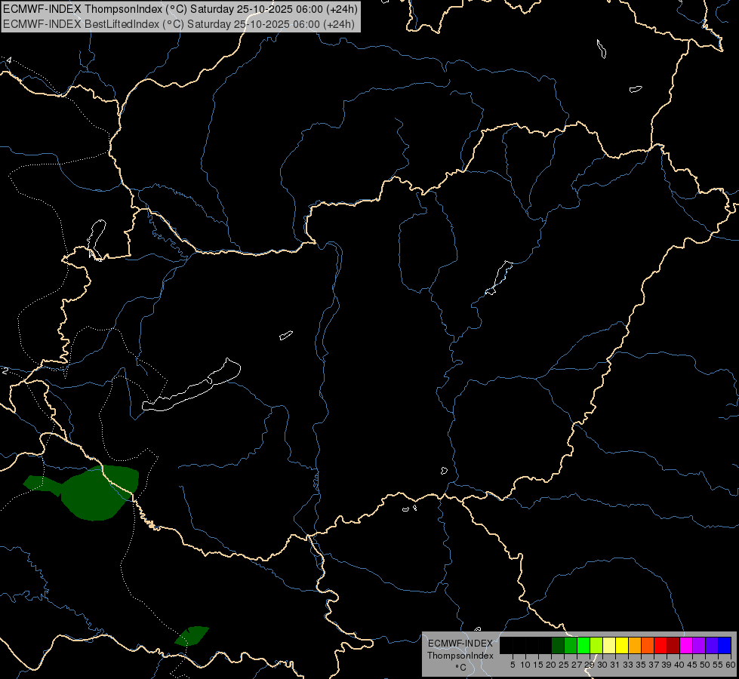Select the pale yellow 30–31 legend swatch
Screen dimensions: 739x679
609,645
